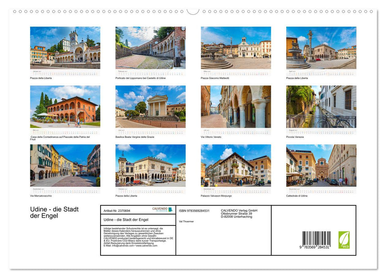The image size is (386, 278).
Task: Click the 'Via Mercatovecchio' caption
Action: (41, 196)
